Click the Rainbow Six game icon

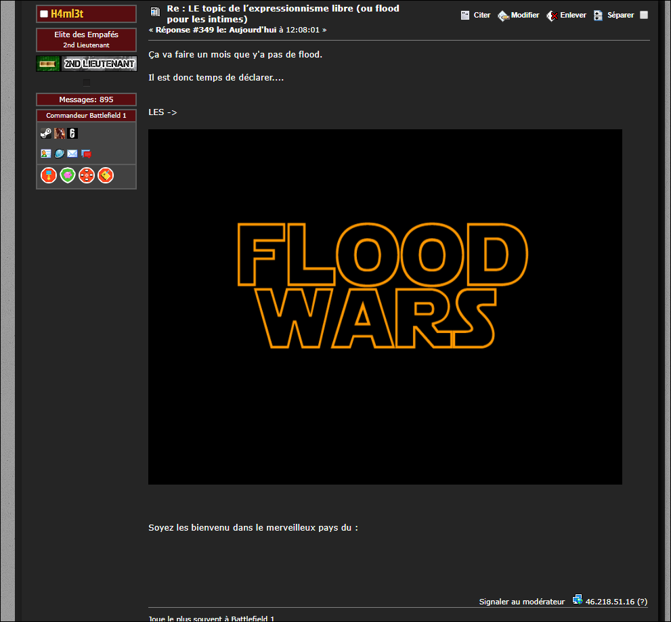tap(72, 133)
